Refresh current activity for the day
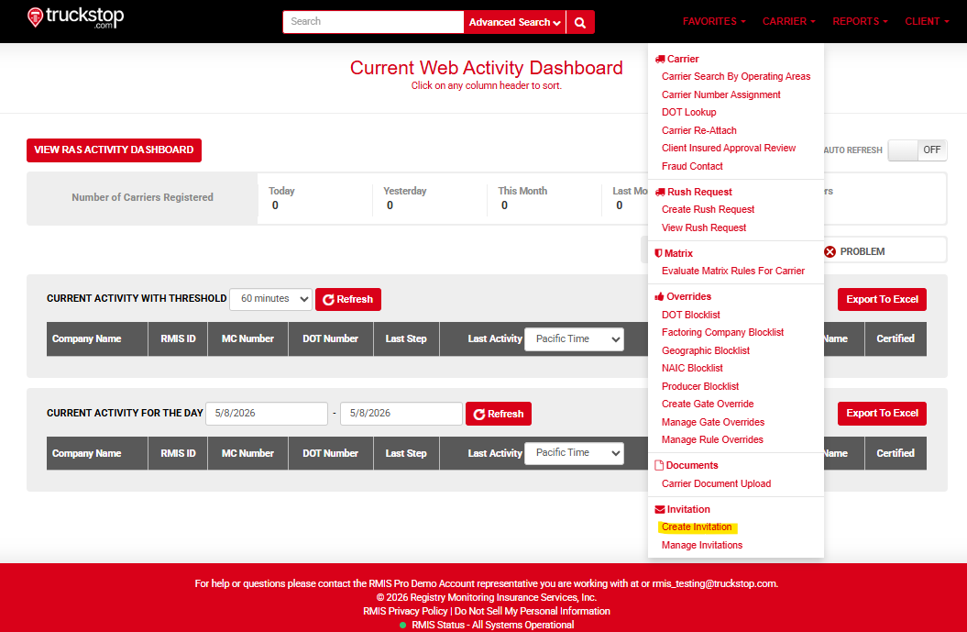 point(499,414)
